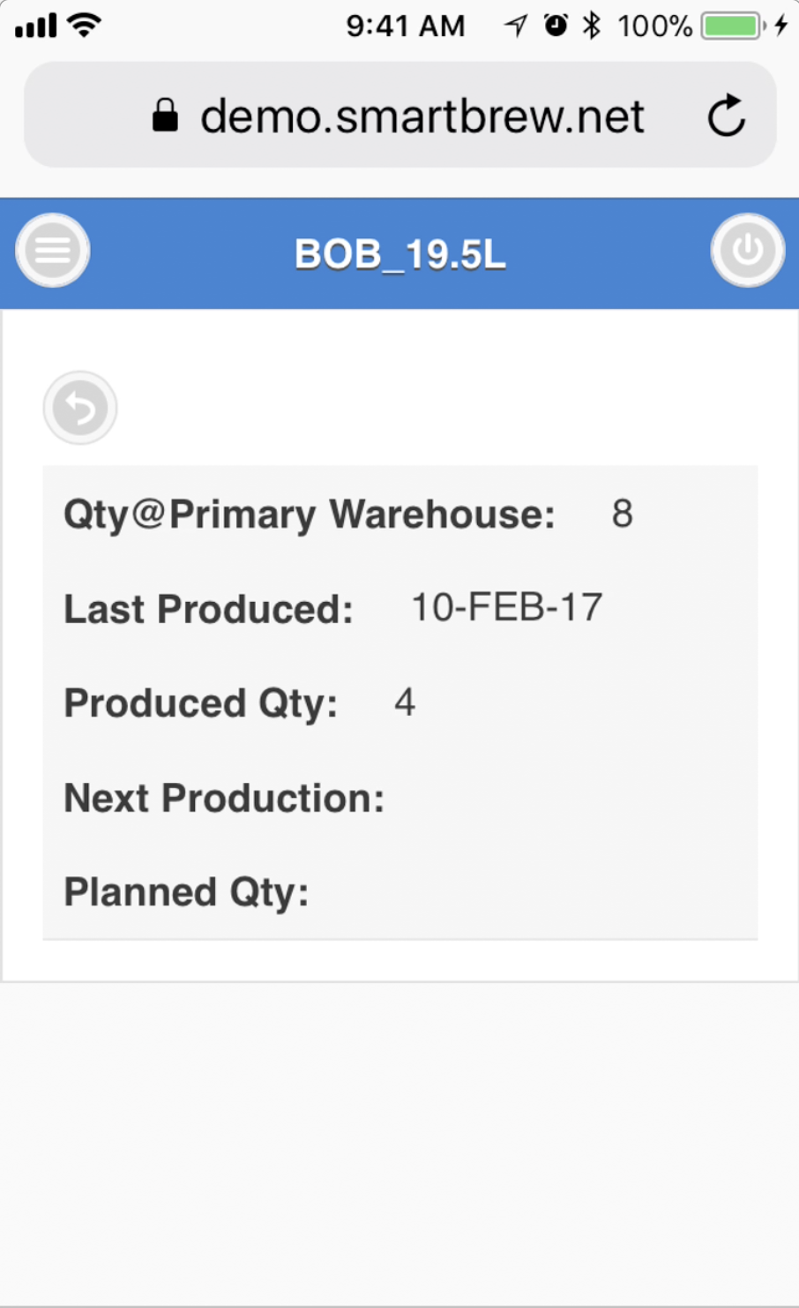799x1308 pixels.
Task: Tap the green battery indicator
Action: coord(732,26)
